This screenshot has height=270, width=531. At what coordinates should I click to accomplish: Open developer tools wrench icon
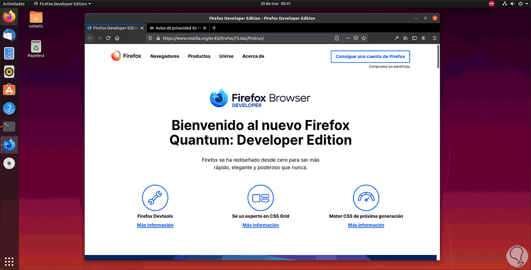[396, 38]
